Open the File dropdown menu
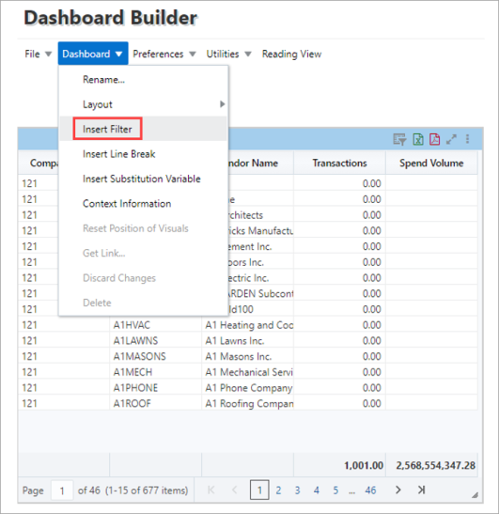The width and height of the screenshot is (499, 514). [38, 54]
